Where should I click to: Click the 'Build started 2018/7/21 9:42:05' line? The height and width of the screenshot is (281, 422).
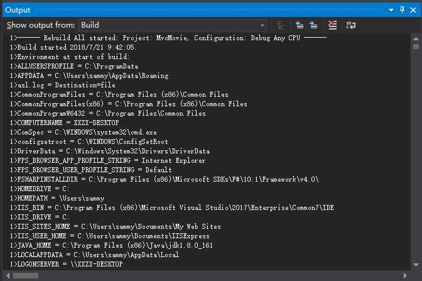(73, 47)
